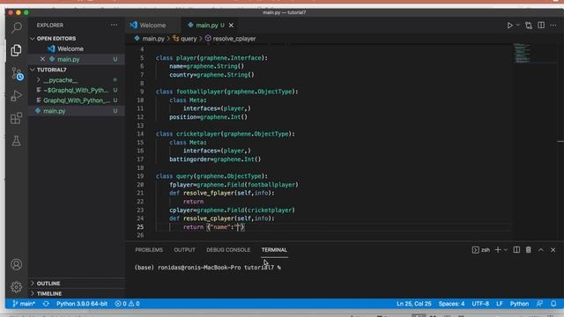Screen dimensions: 564x317
Task: Open main.py in TUTORIAL7 tree
Action: click(x=77, y=111)
